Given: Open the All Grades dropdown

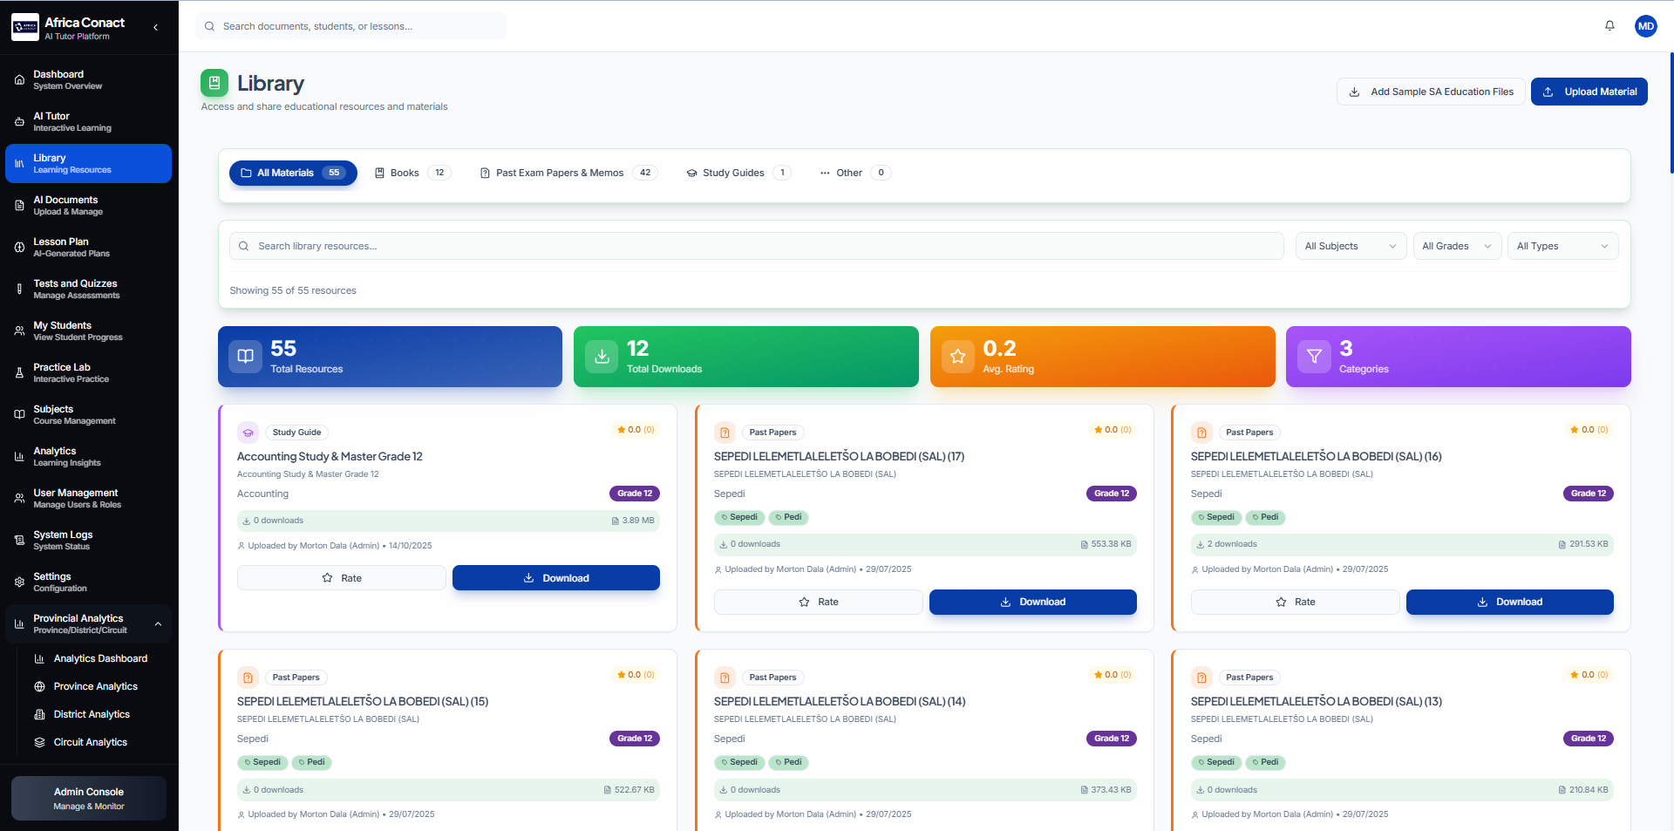Looking at the screenshot, I should [1455, 246].
